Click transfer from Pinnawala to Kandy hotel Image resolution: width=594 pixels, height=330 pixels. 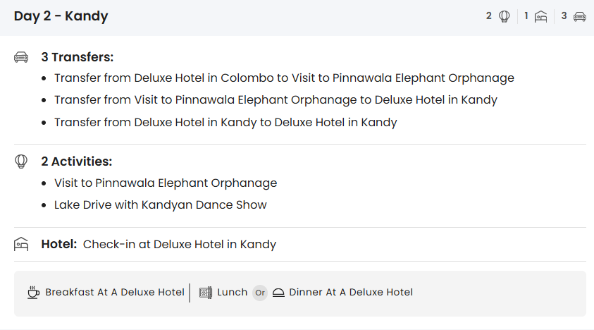[x=276, y=100]
